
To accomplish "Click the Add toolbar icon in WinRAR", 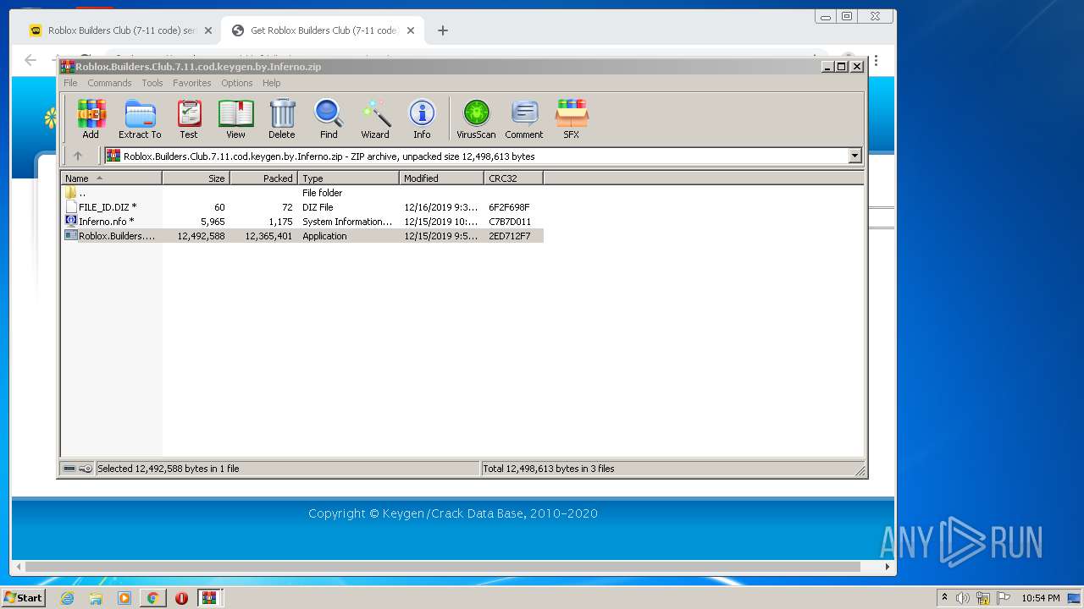I will click(91, 118).
